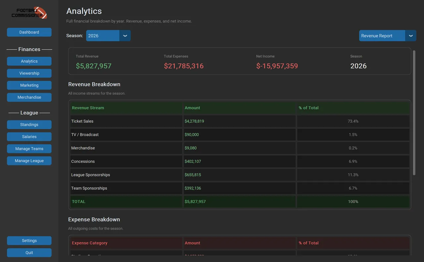Viewport: 424px width, 262px height.
Task: Select the 2026 season combo box
Action: pos(108,36)
